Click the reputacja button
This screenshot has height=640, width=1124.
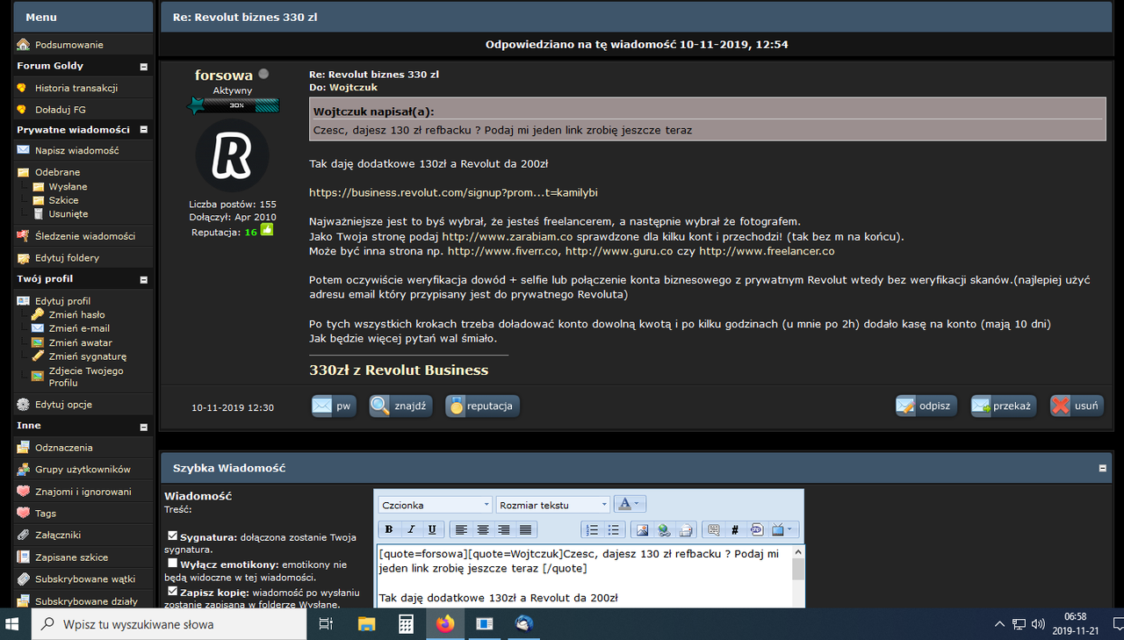pos(482,406)
